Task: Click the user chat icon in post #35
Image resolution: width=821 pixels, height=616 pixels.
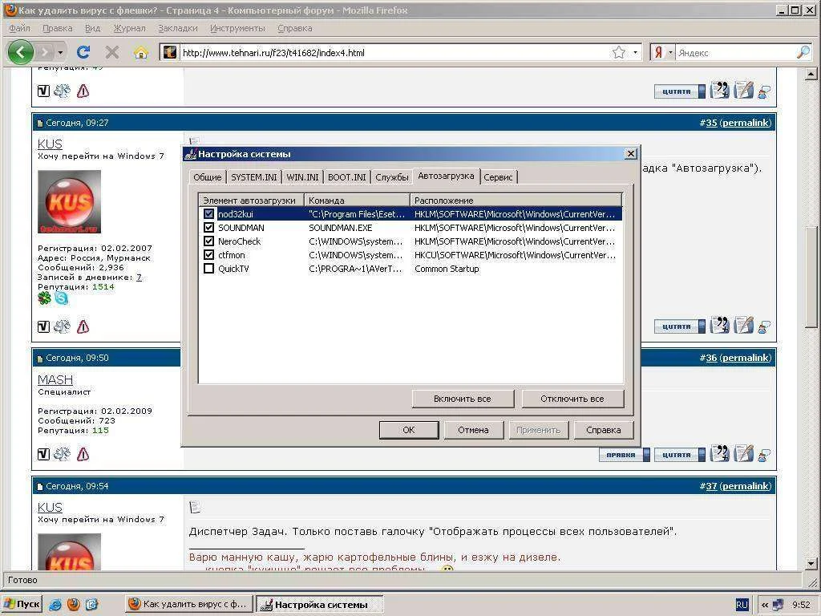Action: coord(764,327)
